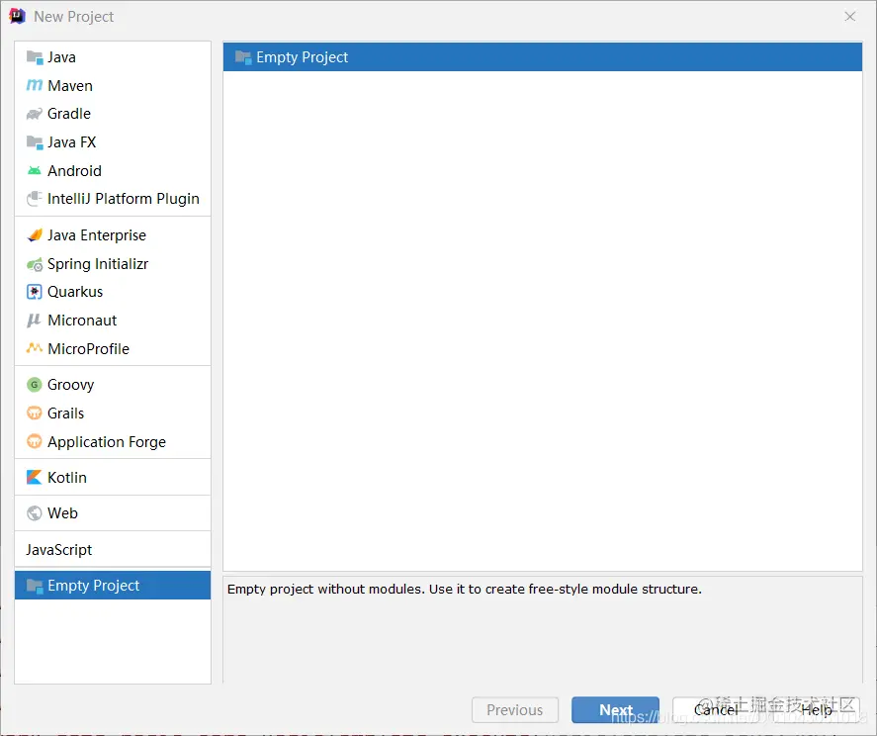Click the Java folder icon
The image size is (877, 736).
coord(35,57)
